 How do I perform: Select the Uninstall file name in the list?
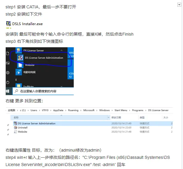[x=23, y=127]
